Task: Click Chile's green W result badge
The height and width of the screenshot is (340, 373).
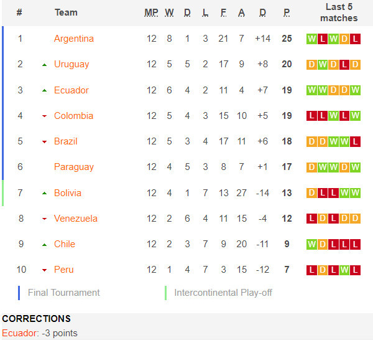Action: coord(311,244)
